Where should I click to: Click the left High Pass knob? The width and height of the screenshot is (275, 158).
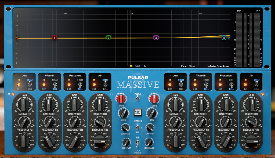(126, 142)
